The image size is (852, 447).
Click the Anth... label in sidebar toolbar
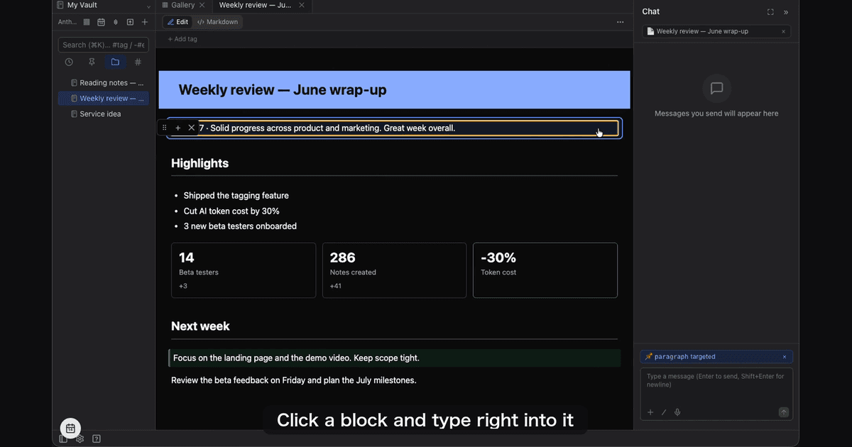(67, 22)
